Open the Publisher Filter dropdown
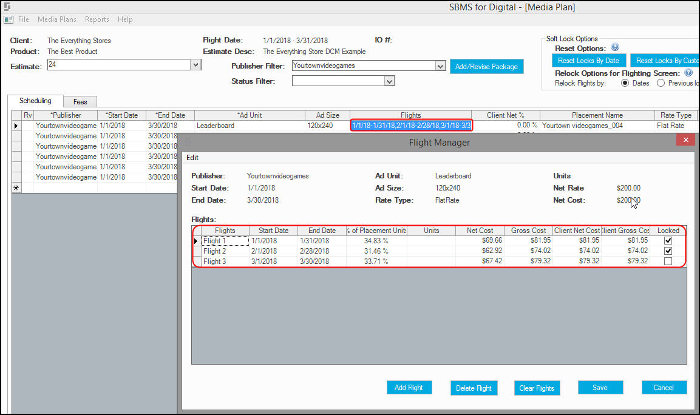700x415 pixels. pos(440,66)
